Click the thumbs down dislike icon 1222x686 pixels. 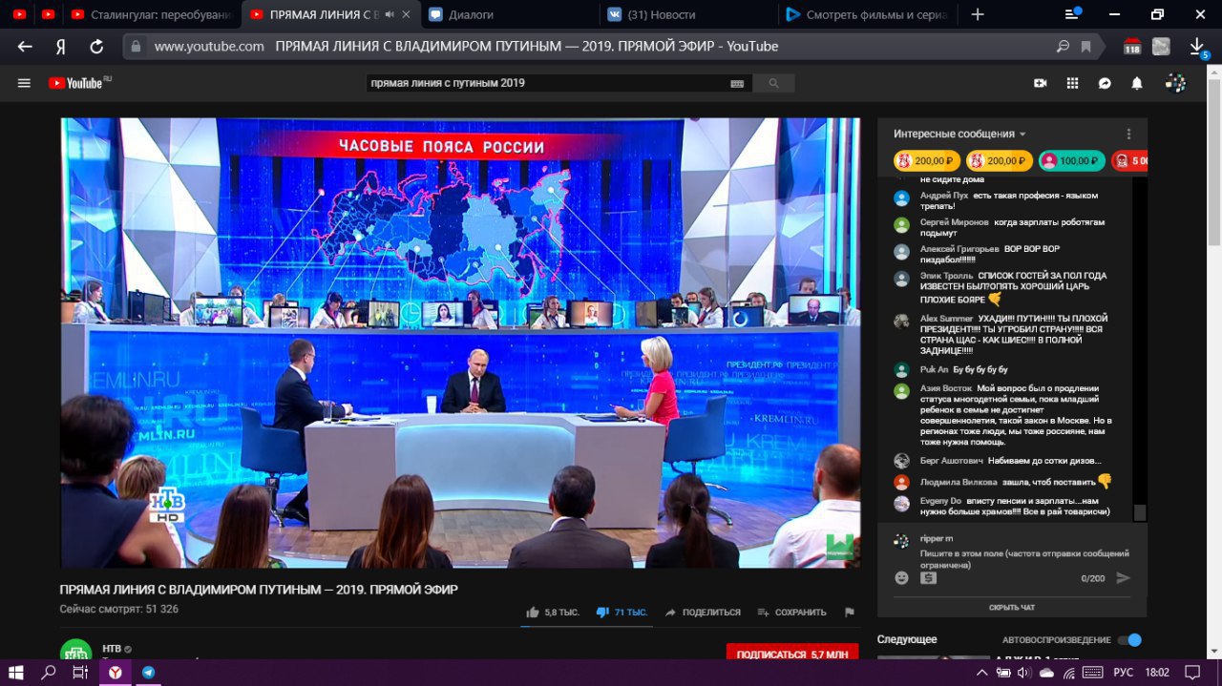pos(602,612)
